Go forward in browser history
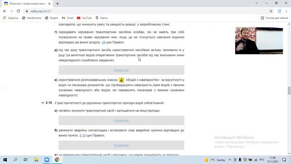Viewport: 291px width, 164px height. coord(11,11)
